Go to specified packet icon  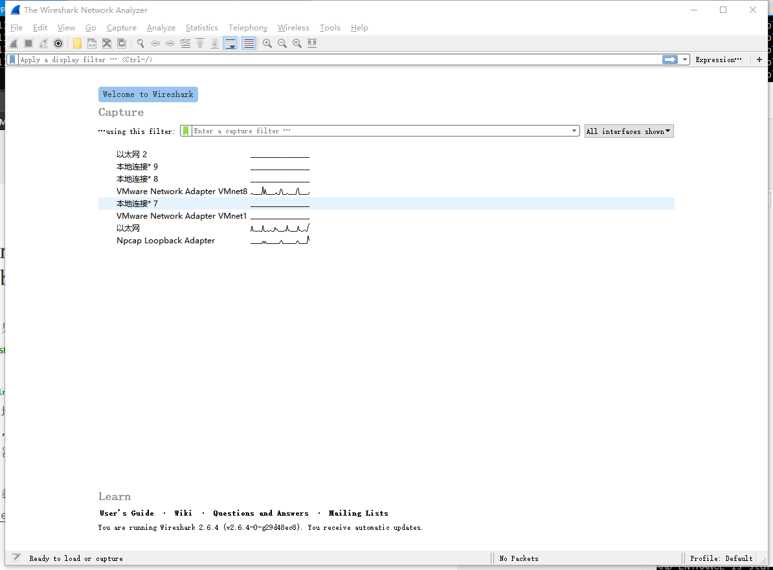tap(185, 43)
